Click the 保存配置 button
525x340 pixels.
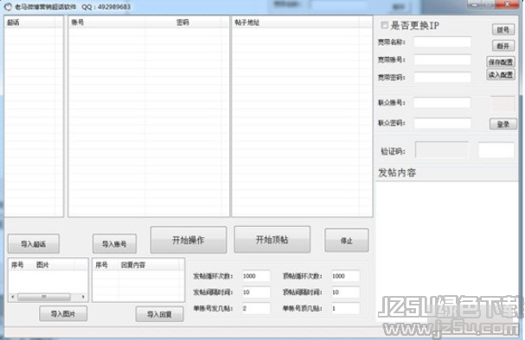[501, 62]
